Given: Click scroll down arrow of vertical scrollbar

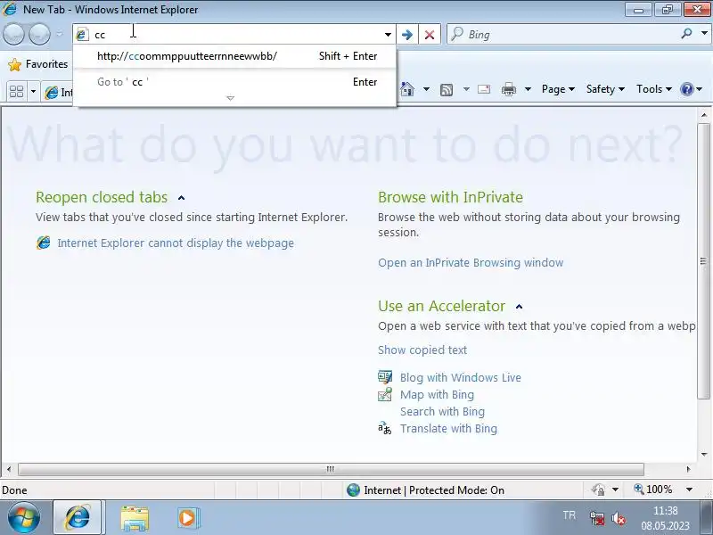Looking at the screenshot, I should pyautogui.click(x=703, y=454).
